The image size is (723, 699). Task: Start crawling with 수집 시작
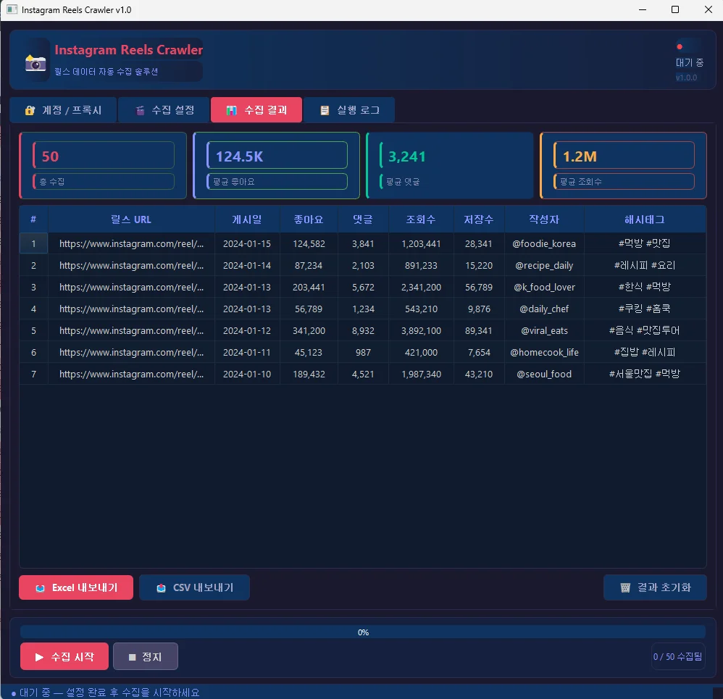64,656
